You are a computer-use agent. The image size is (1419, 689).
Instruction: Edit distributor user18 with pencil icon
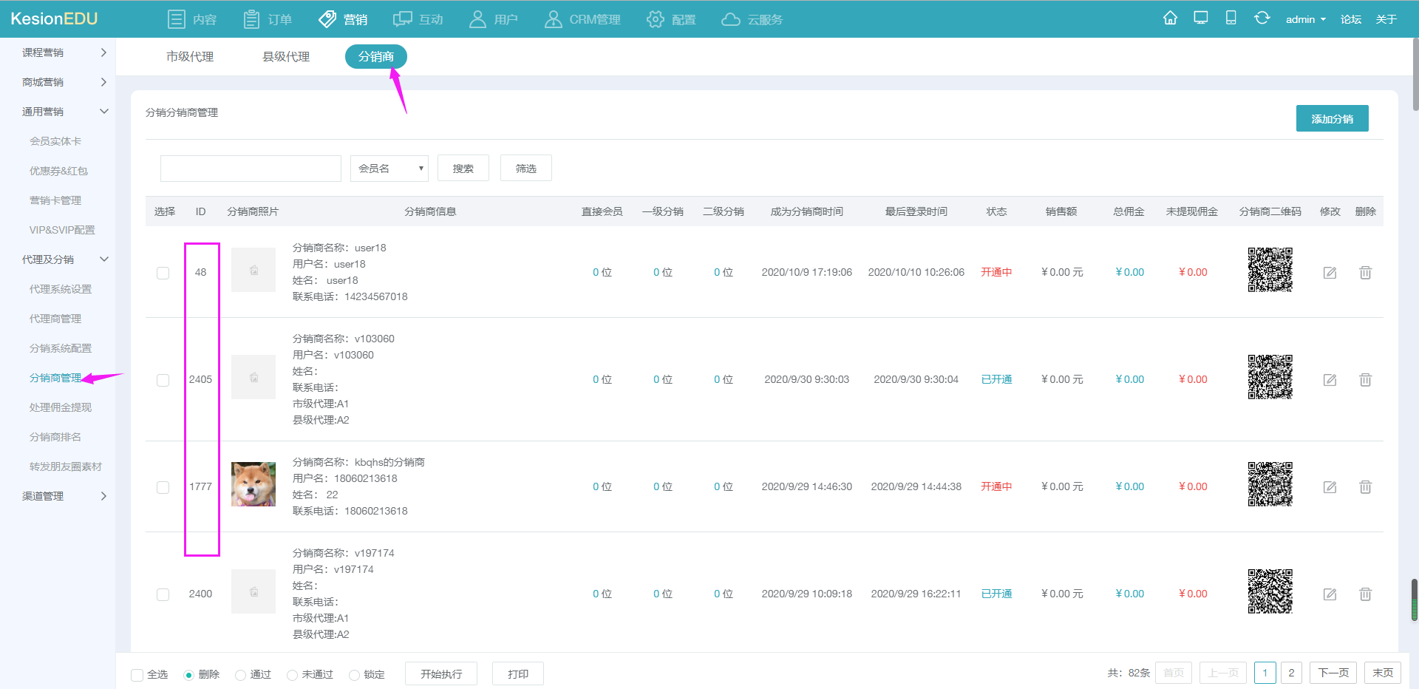pyautogui.click(x=1330, y=273)
